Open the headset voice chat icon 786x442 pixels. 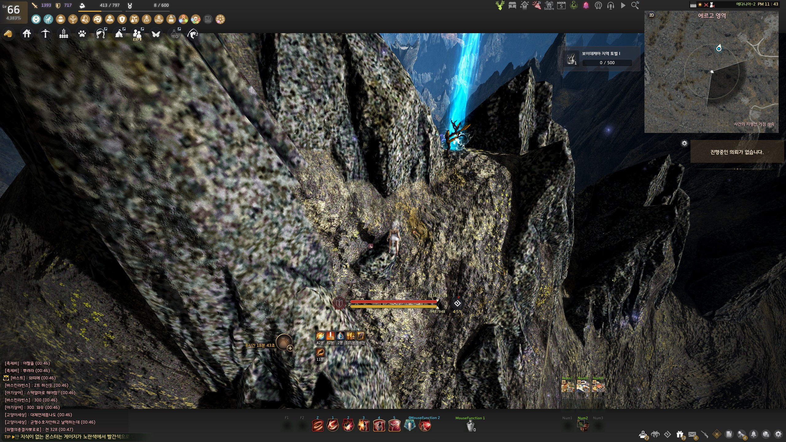tap(610, 5)
